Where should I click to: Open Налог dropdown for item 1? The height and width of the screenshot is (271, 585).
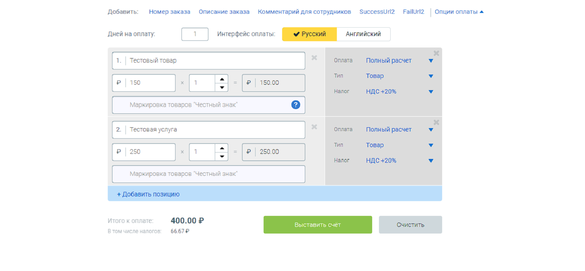tap(399, 92)
